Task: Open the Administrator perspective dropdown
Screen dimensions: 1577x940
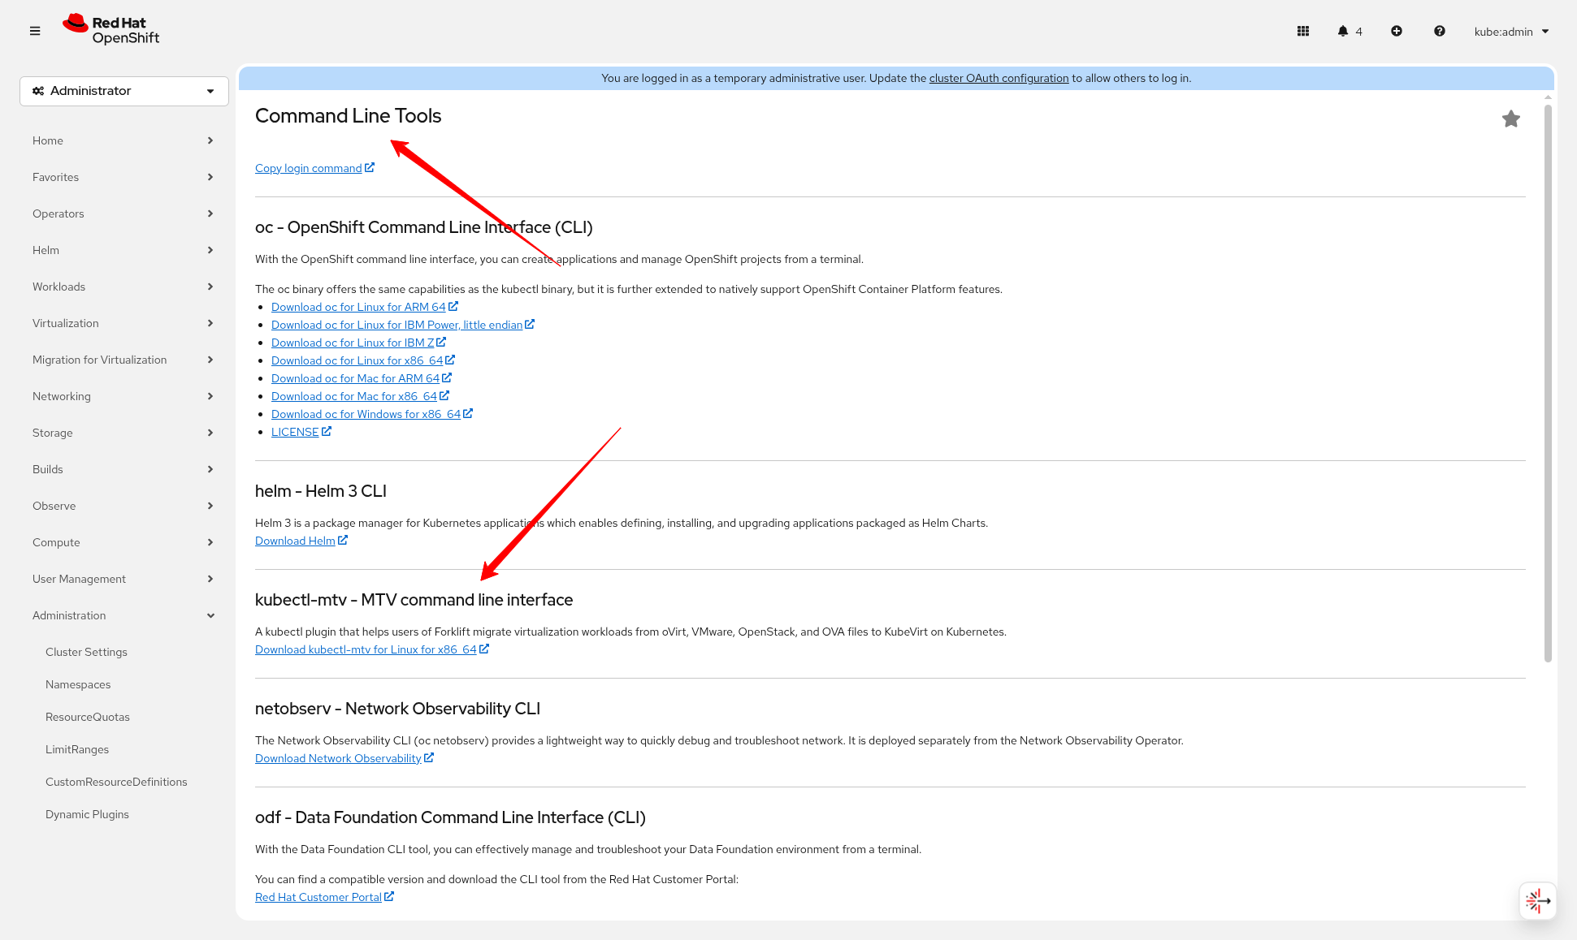Action: pos(123,91)
